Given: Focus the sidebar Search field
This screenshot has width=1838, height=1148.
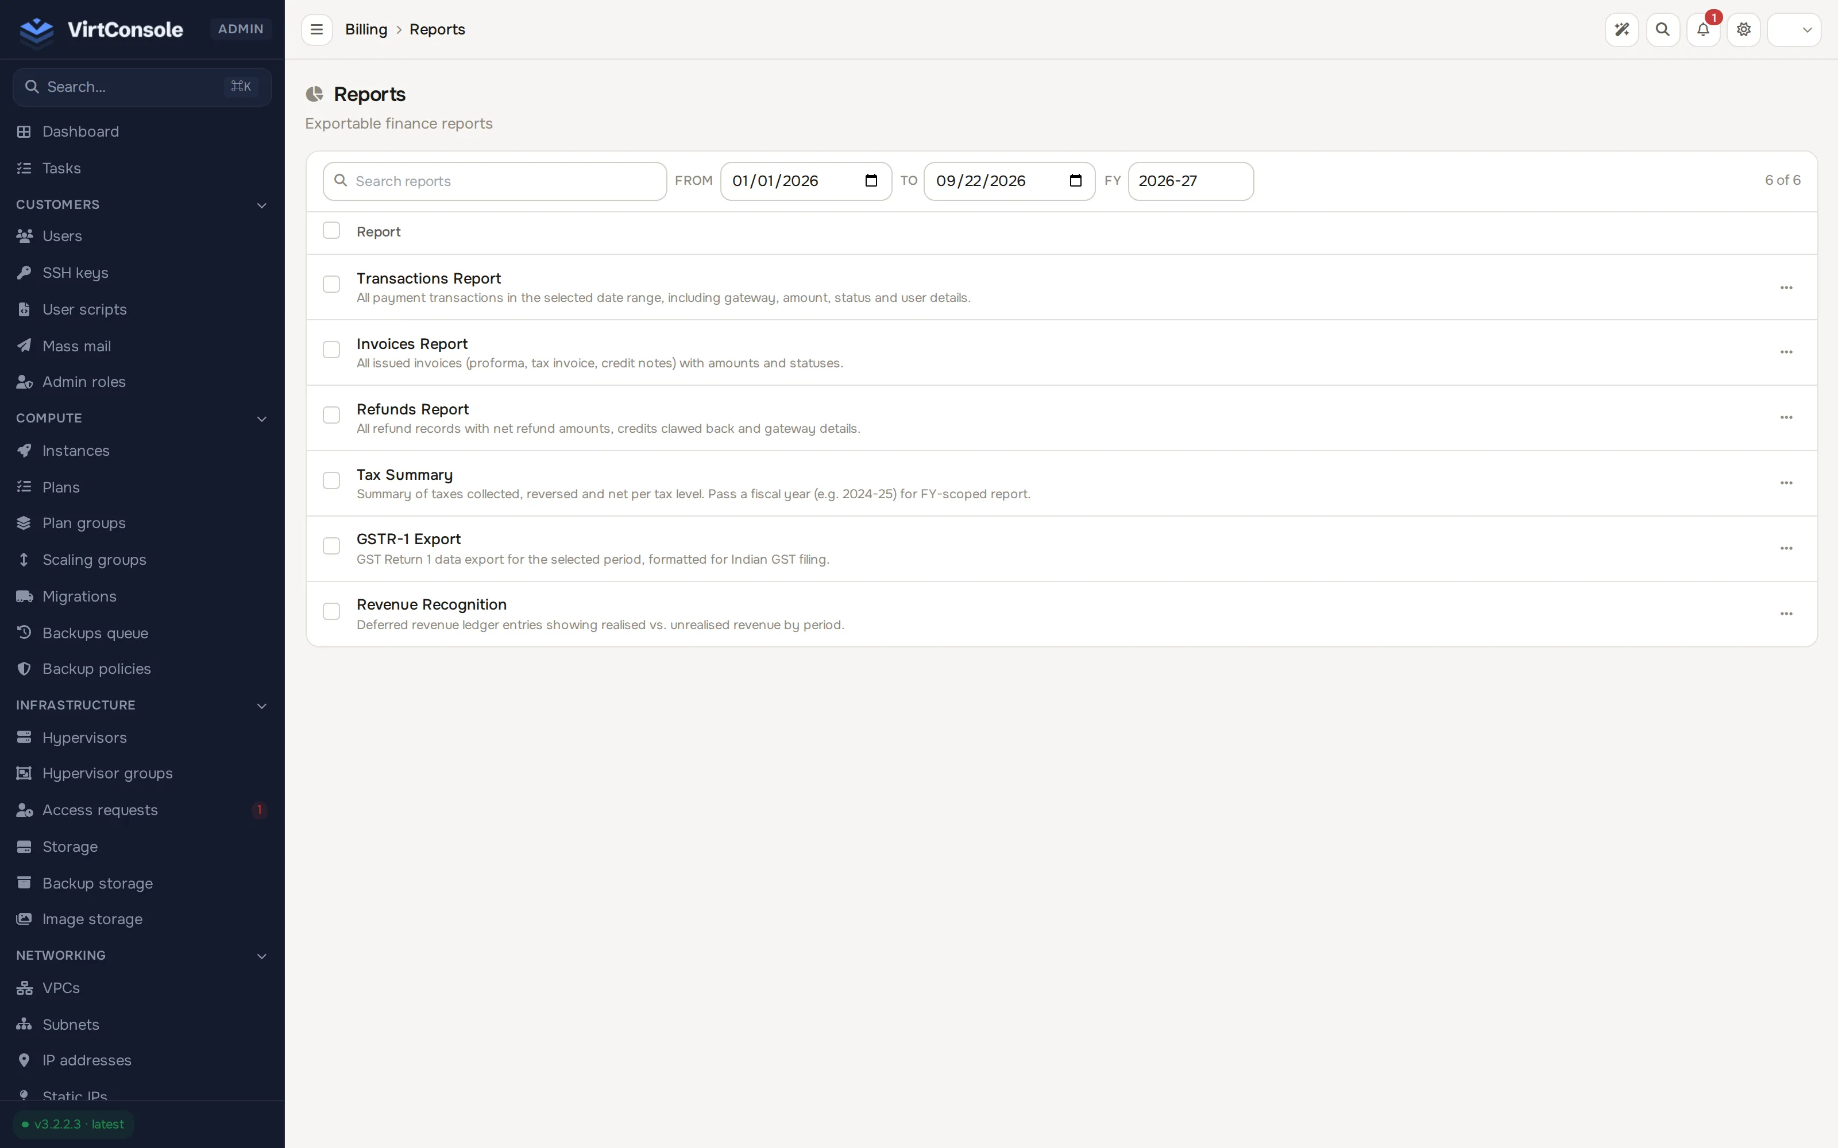Looking at the screenshot, I should 142,87.
